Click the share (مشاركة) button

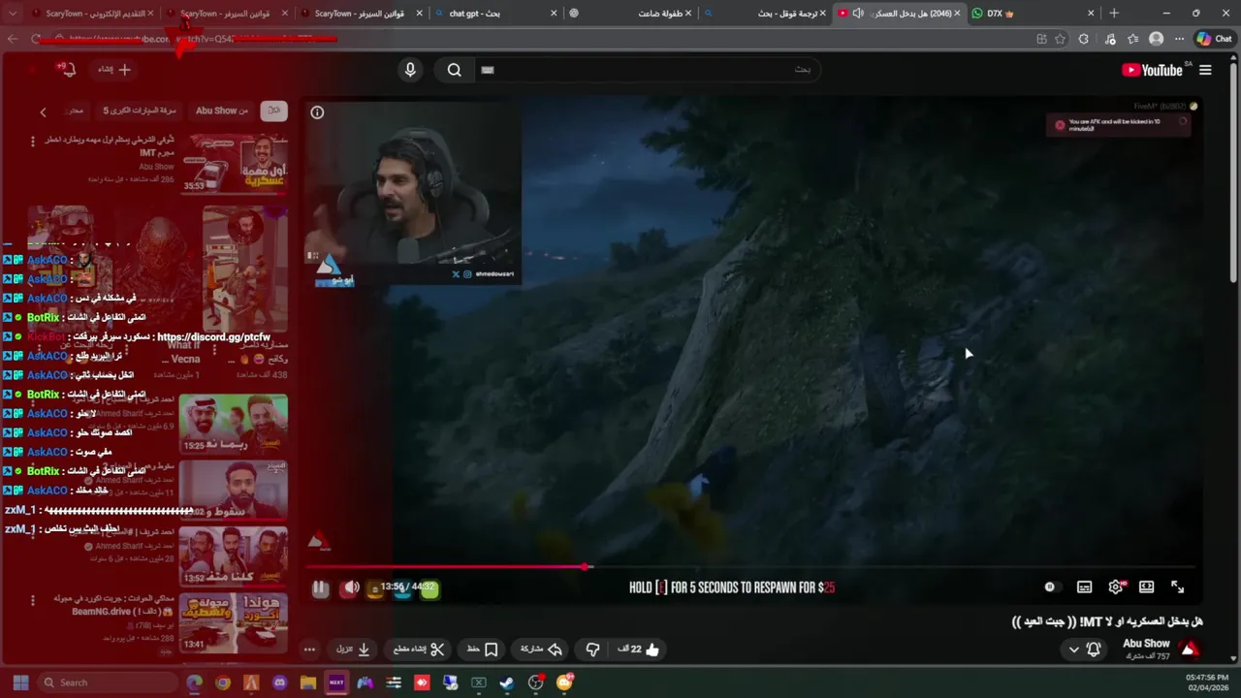(x=542, y=650)
